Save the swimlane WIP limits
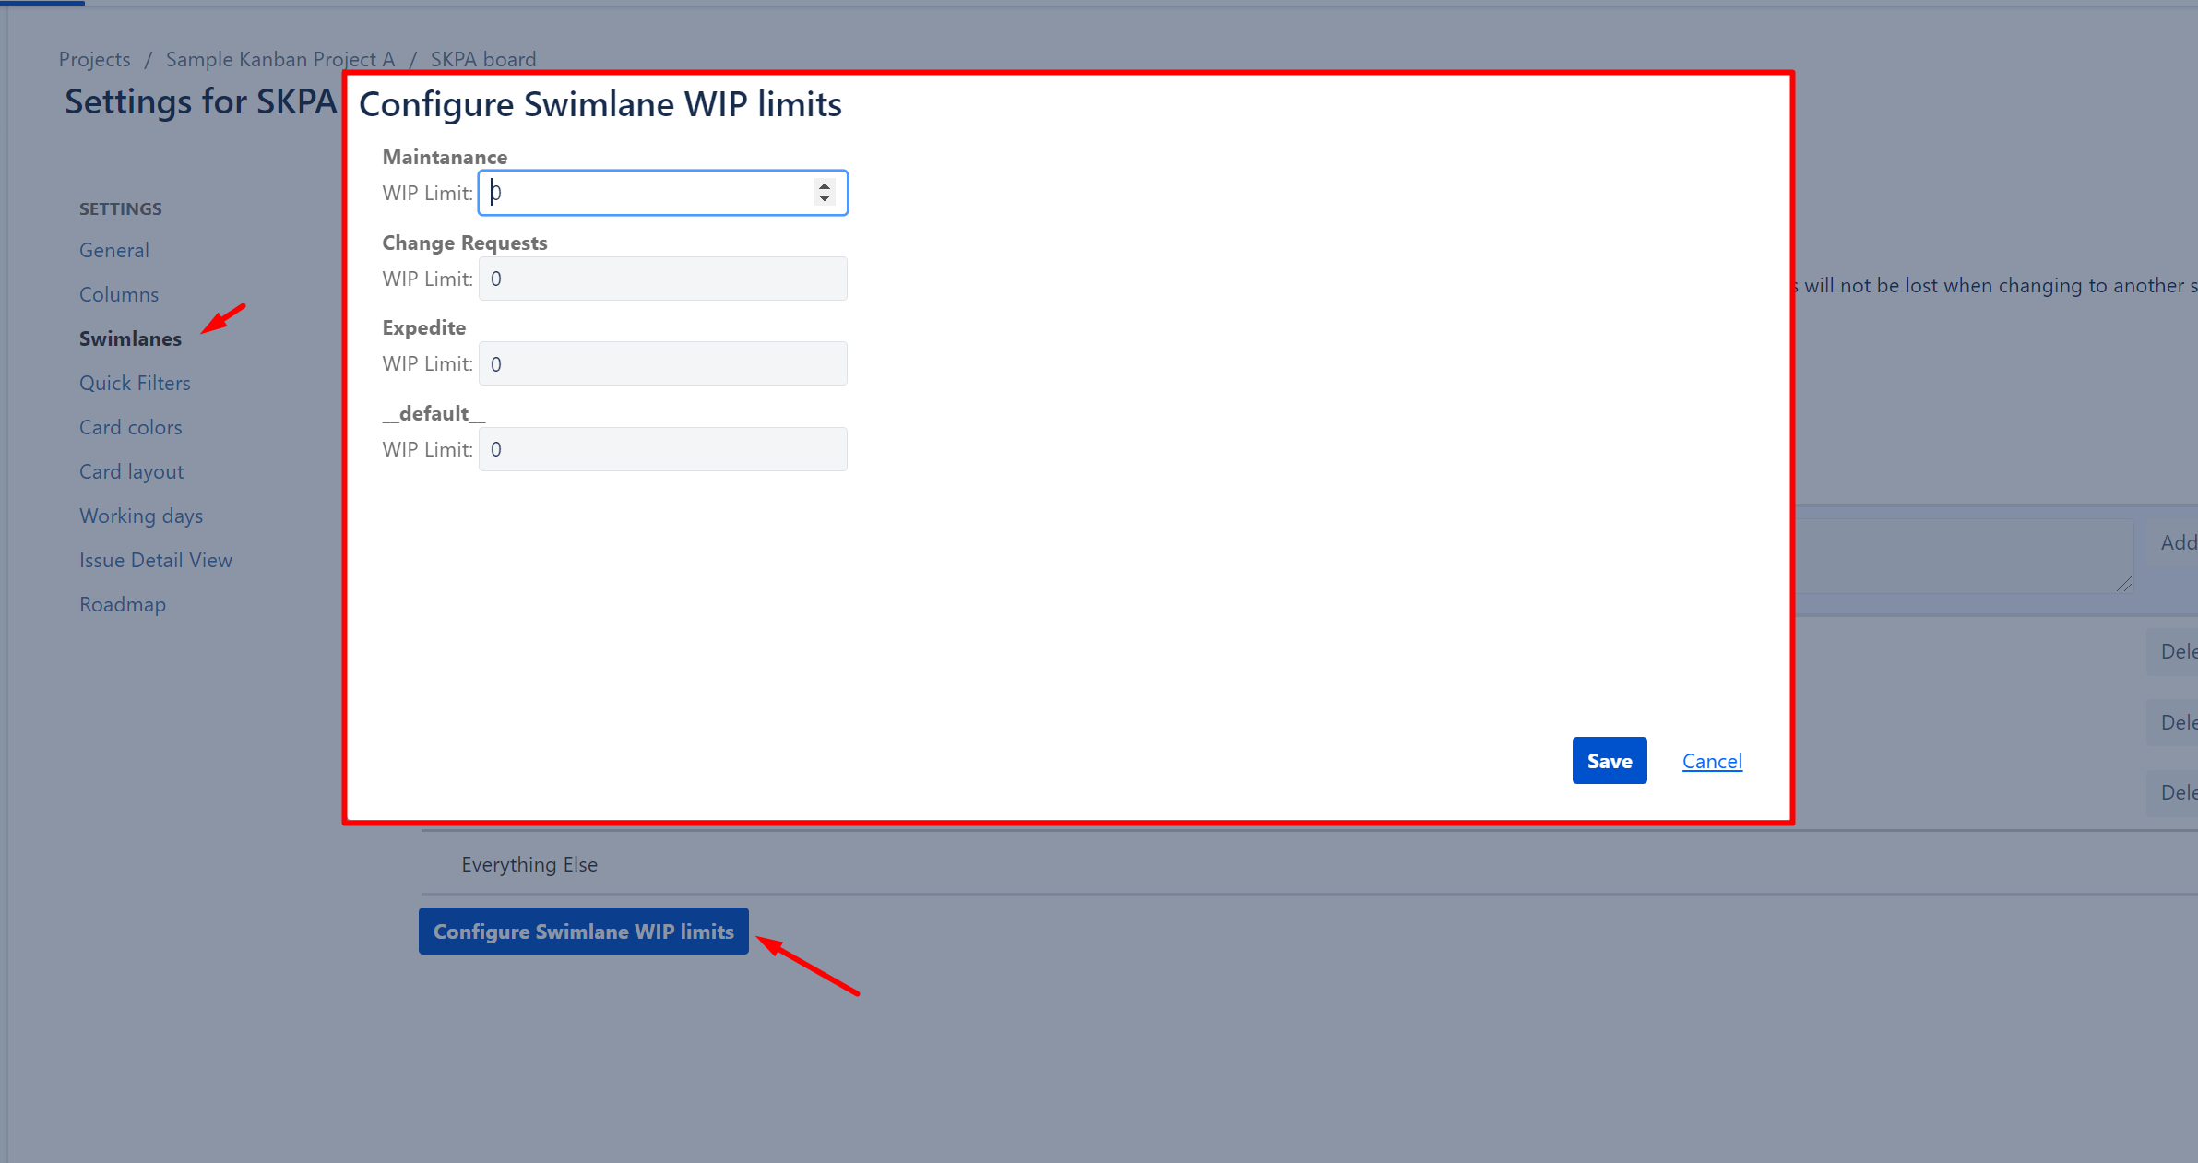 1609,761
